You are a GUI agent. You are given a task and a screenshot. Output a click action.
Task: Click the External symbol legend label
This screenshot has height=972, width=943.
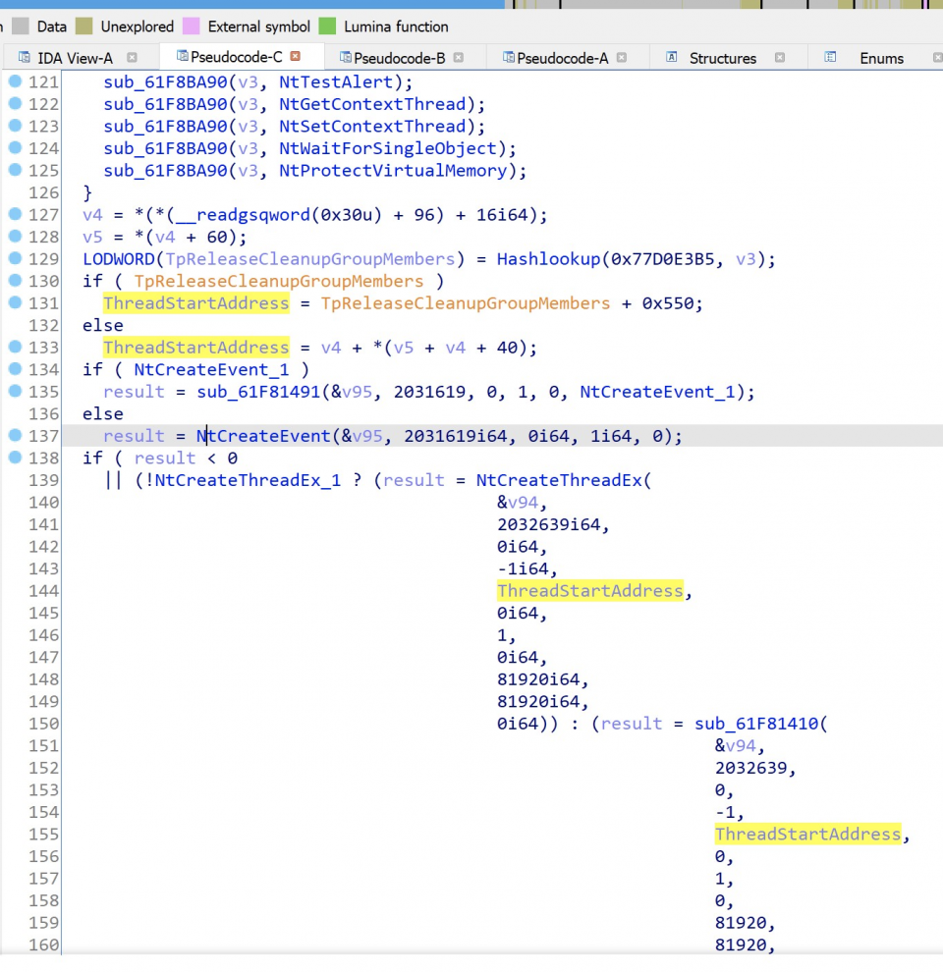[258, 27]
